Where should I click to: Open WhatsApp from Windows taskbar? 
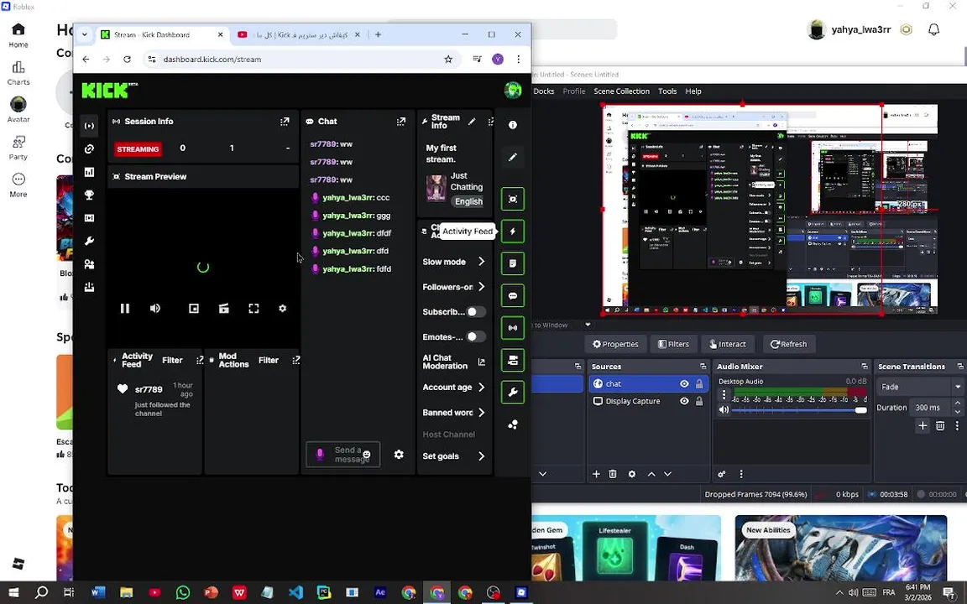point(183,592)
